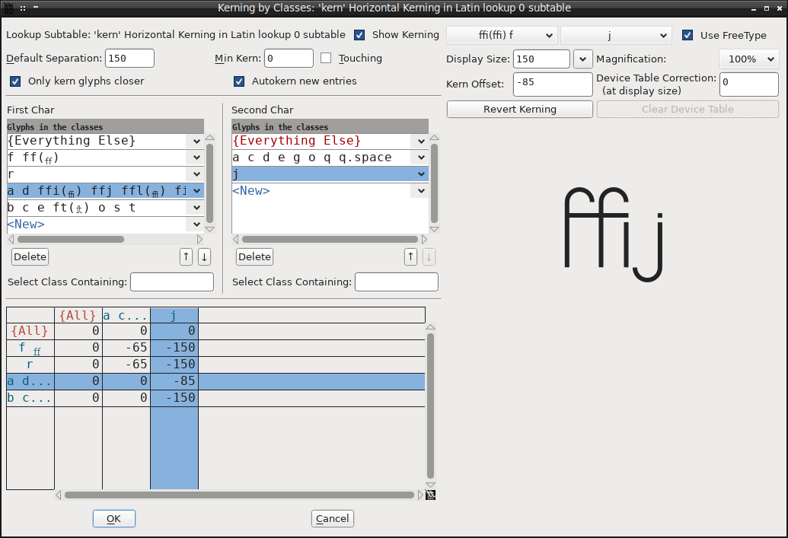The width and height of the screenshot is (788, 538).
Task: Click right arrow of first char horizontal scrollbar
Action: (x=199, y=240)
